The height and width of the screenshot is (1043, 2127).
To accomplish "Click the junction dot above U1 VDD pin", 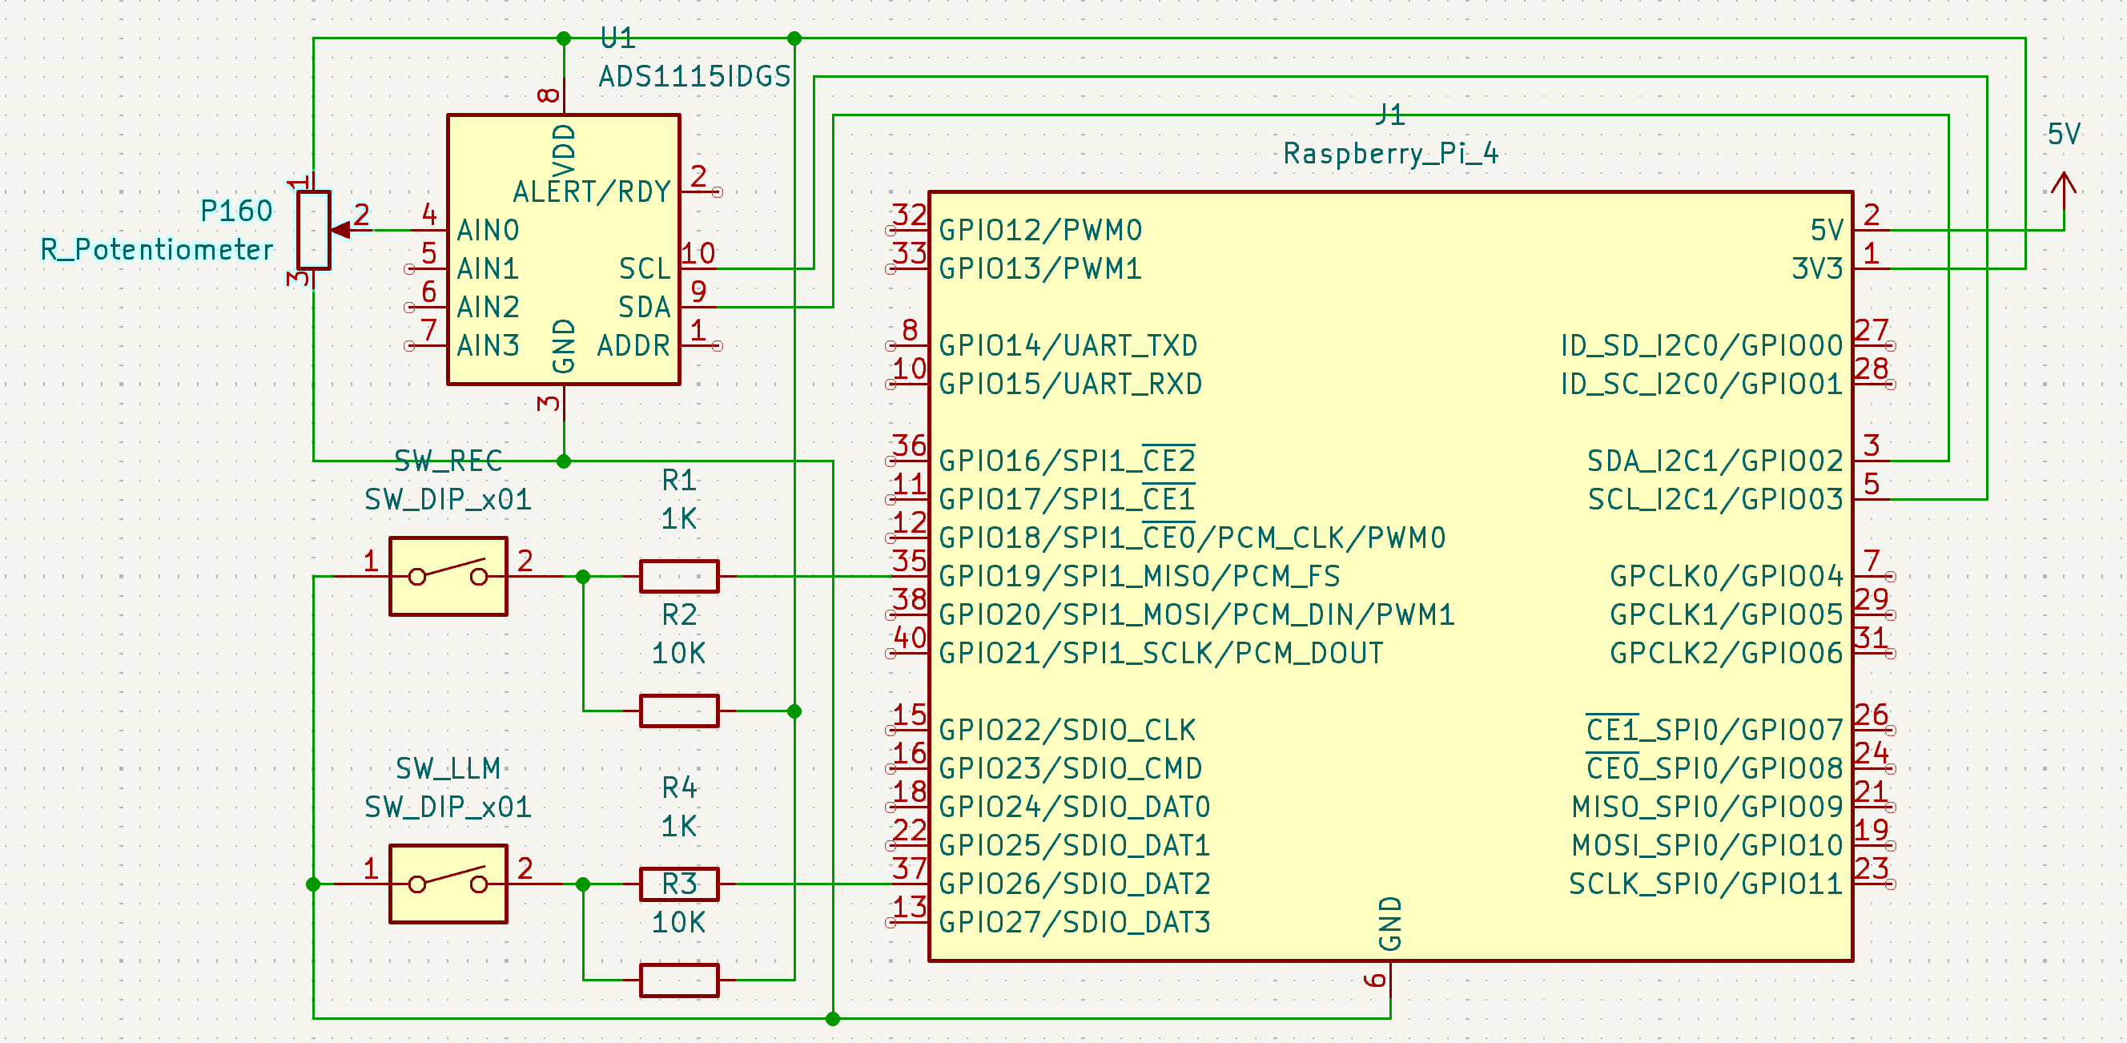I will point(564,38).
